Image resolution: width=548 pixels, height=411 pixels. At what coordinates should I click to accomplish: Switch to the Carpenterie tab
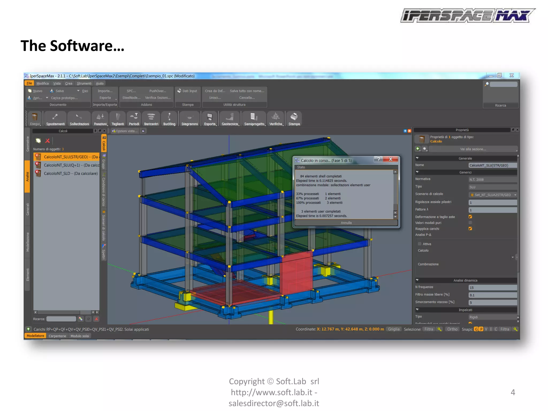57,336
